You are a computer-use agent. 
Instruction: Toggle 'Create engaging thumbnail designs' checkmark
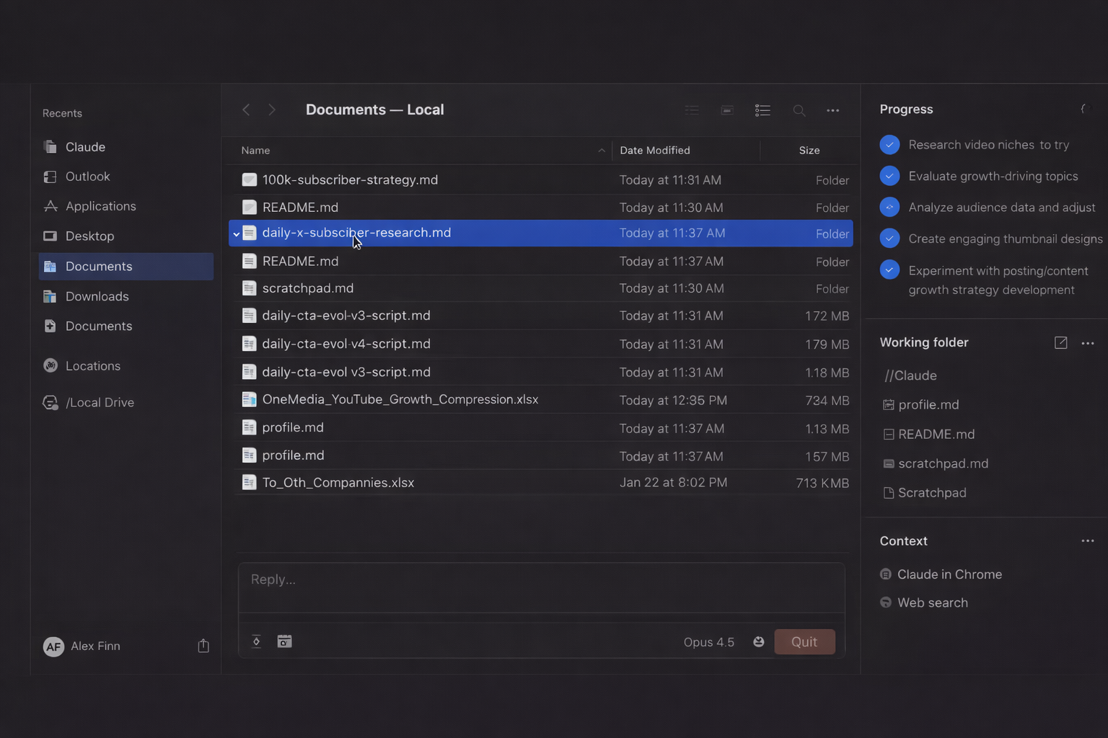click(889, 239)
